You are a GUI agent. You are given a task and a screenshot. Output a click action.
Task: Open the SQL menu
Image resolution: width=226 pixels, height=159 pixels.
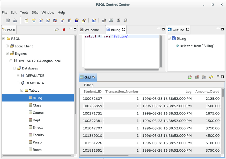click(x=35, y=12)
